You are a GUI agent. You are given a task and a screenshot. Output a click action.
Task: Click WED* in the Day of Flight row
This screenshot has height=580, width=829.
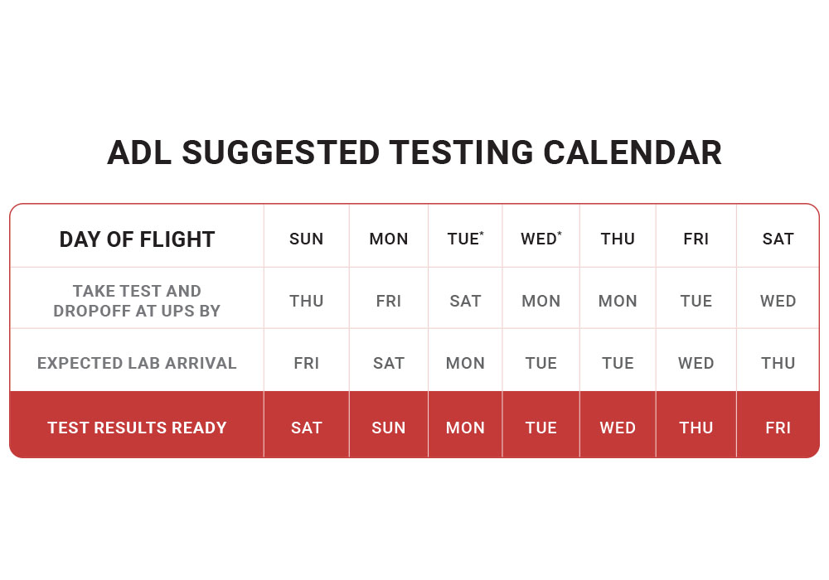coord(541,239)
